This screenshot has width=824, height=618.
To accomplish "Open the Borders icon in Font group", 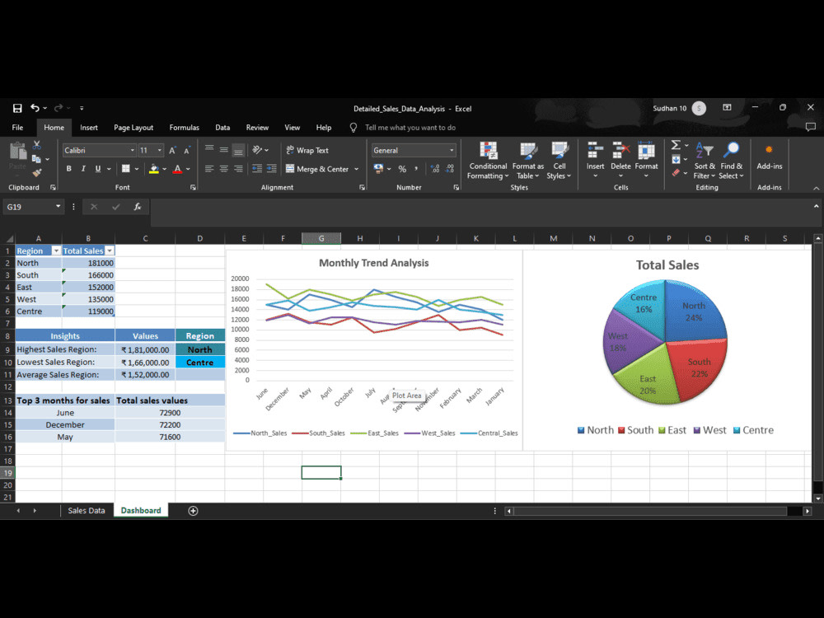I will [125, 169].
